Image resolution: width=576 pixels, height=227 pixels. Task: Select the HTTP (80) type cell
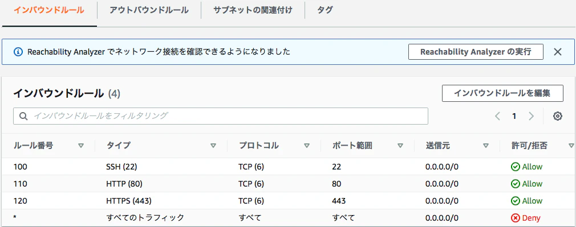(124, 184)
